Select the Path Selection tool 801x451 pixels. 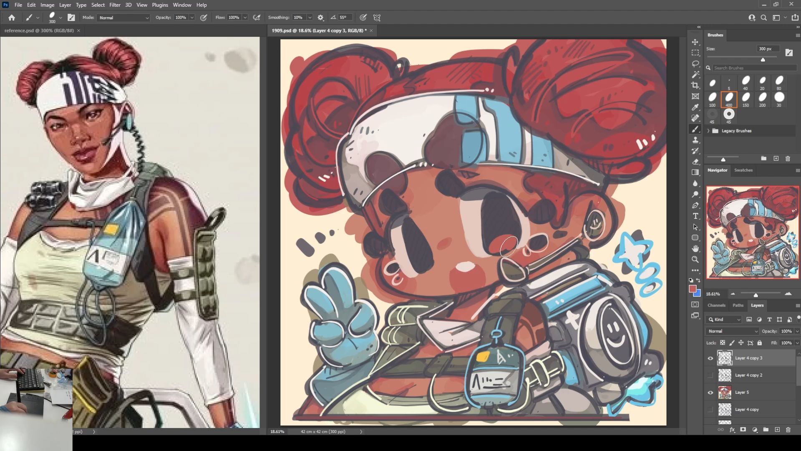pyautogui.click(x=695, y=227)
